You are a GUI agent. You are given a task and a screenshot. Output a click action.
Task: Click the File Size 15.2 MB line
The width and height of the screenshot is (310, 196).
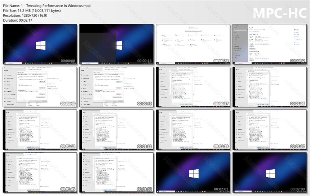[x=32, y=11]
